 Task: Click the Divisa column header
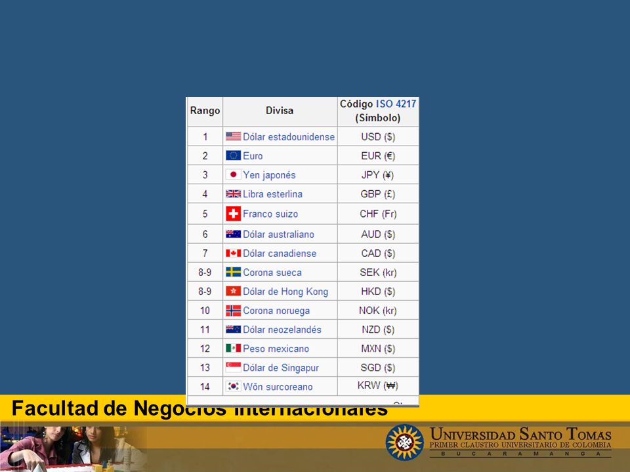pyautogui.click(x=280, y=110)
